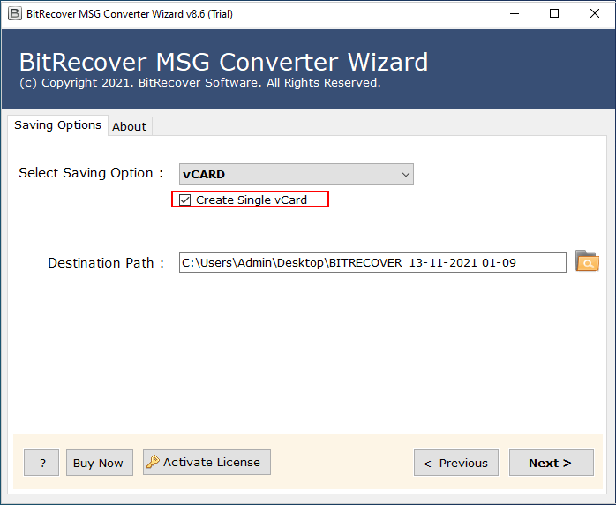Click the folder browse icon beside Destination Path
The height and width of the screenshot is (505, 616).
pos(587,261)
